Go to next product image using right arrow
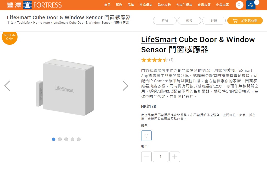267x169 pixels. [x=126, y=86]
